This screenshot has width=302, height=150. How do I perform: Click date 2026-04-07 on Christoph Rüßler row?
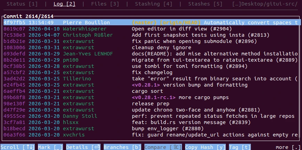(44, 35)
